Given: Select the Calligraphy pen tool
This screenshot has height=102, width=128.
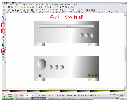Looking at the screenshot, I should [3, 45].
